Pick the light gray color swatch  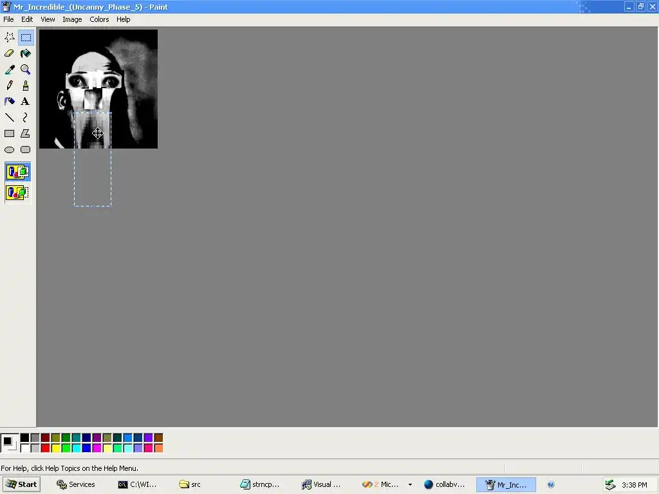[x=35, y=448]
